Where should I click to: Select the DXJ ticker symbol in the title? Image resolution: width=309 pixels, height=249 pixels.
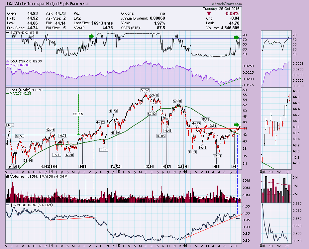pyautogui.click(x=9, y=4)
